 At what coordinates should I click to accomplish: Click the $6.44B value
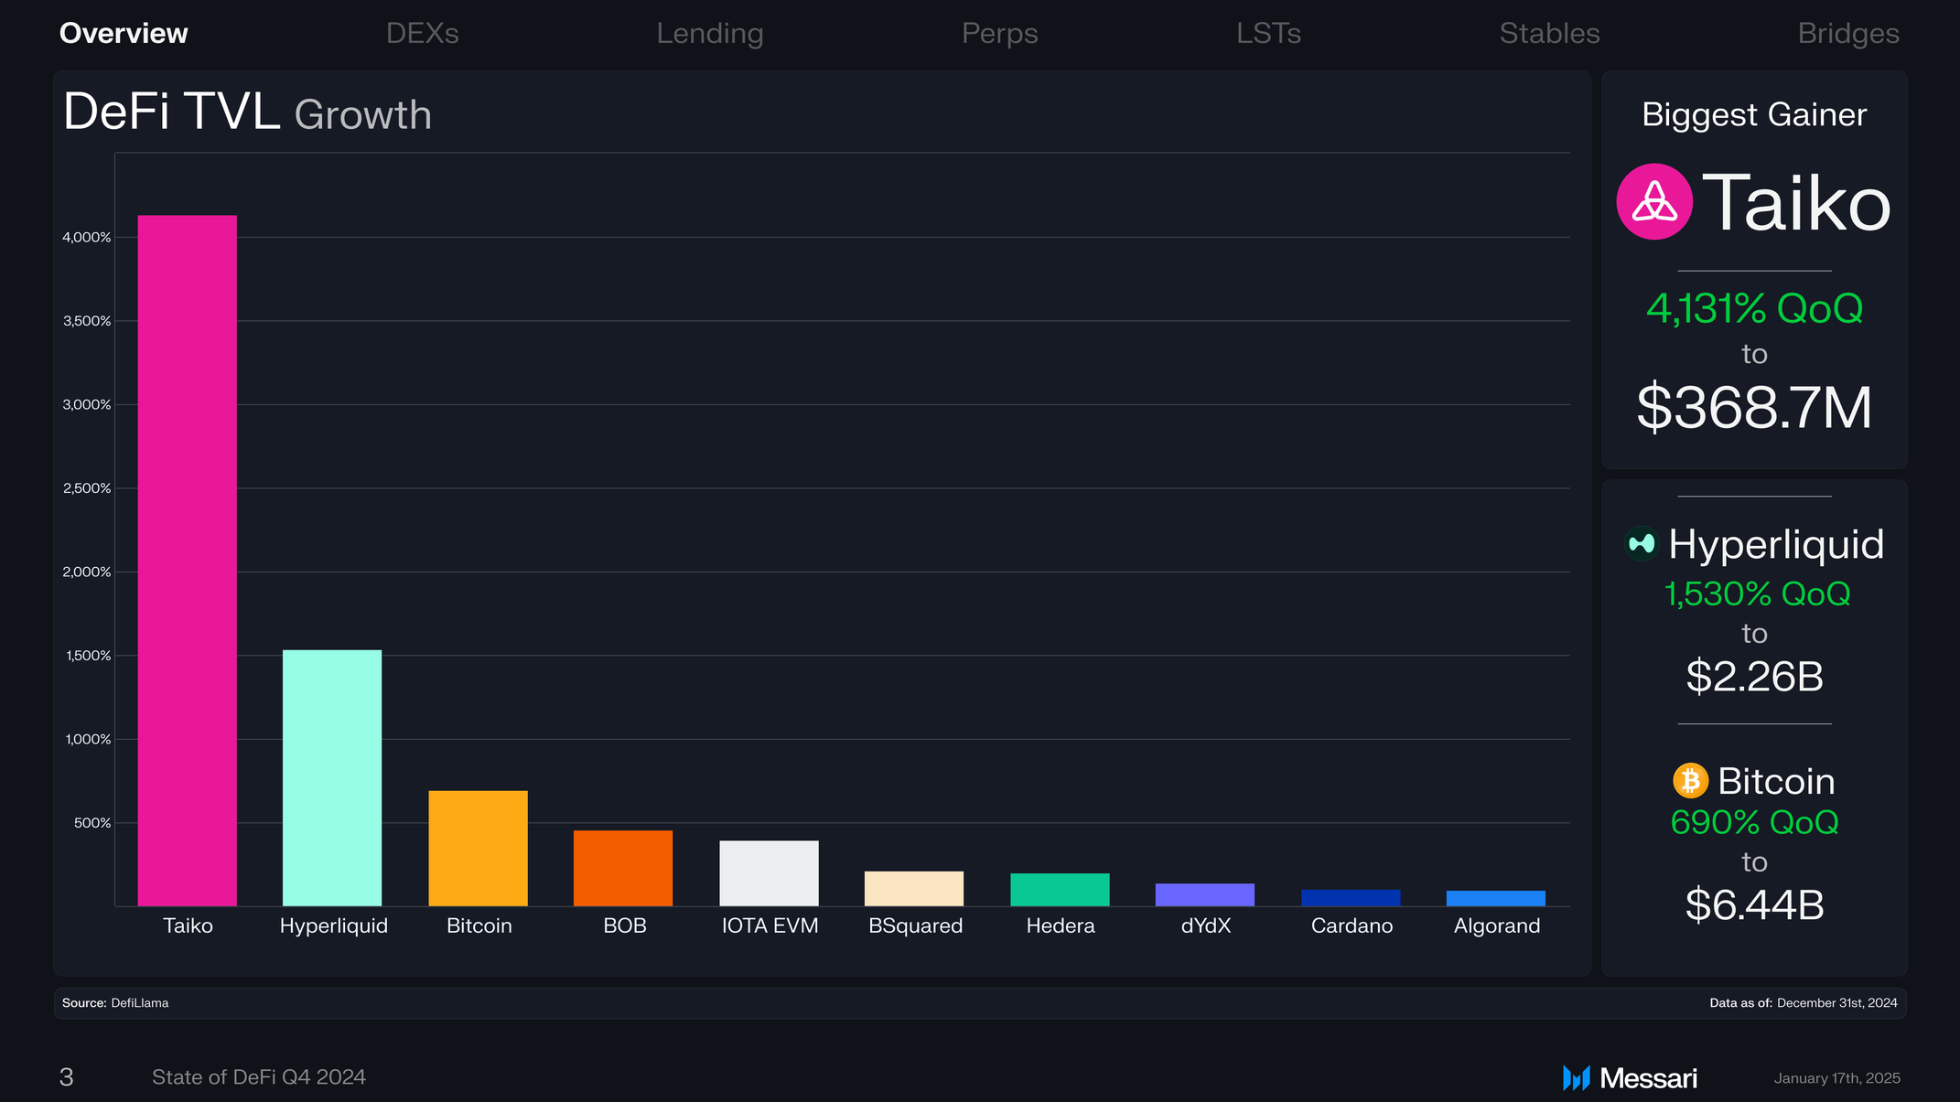click(x=1754, y=904)
